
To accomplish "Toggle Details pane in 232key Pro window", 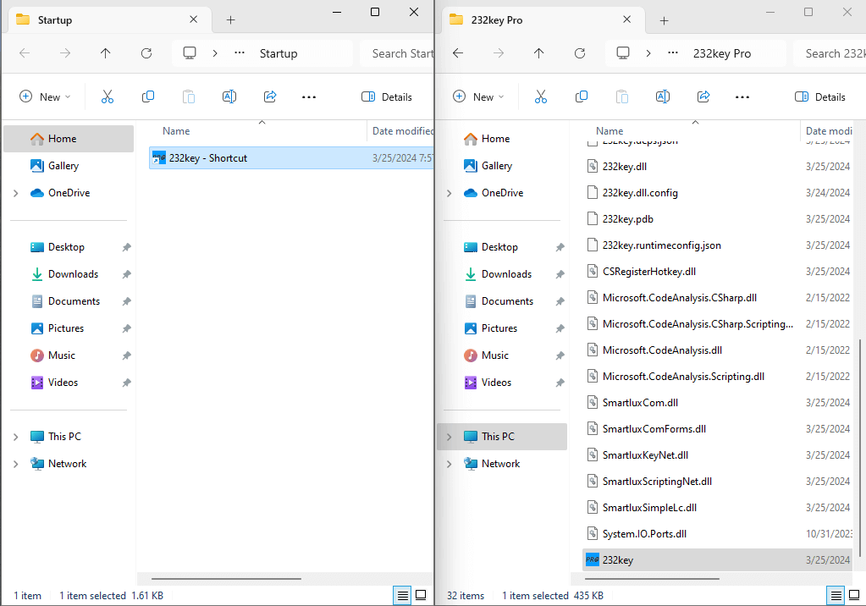I will click(x=820, y=97).
